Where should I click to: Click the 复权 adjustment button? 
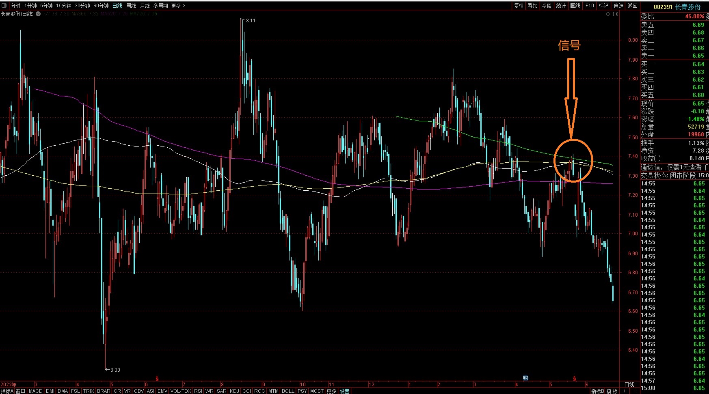pyautogui.click(x=519, y=6)
